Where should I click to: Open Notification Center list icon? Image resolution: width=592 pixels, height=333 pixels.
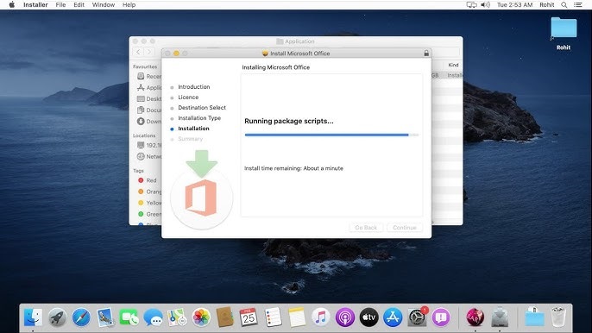coord(578,5)
